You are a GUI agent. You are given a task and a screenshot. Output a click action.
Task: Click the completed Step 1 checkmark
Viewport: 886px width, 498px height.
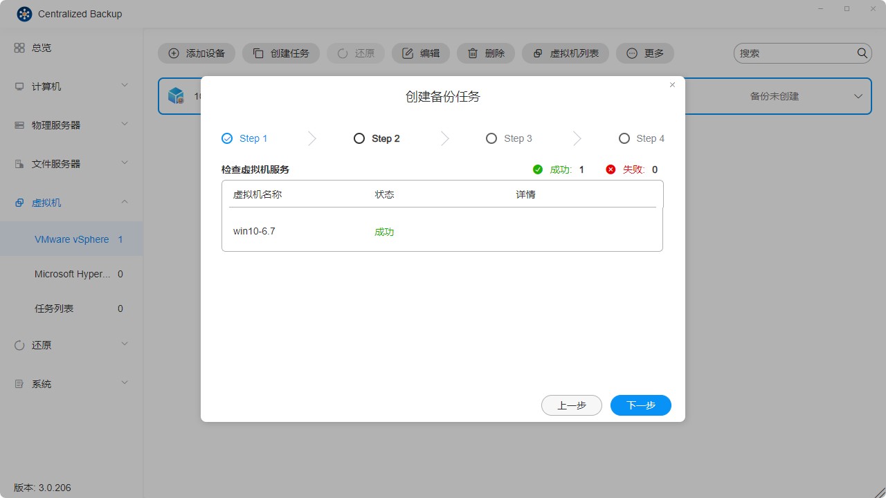[226, 138]
